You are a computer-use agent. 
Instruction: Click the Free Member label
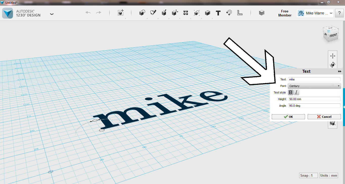pyautogui.click(x=285, y=13)
